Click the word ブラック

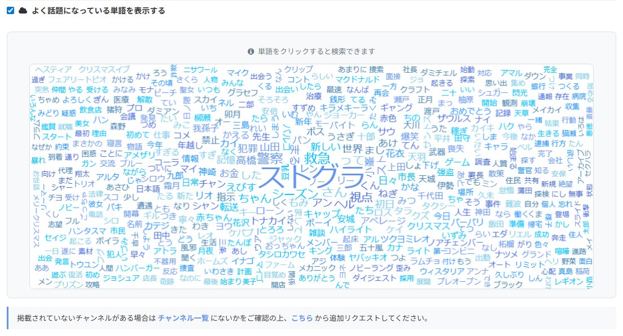[x=508, y=285]
